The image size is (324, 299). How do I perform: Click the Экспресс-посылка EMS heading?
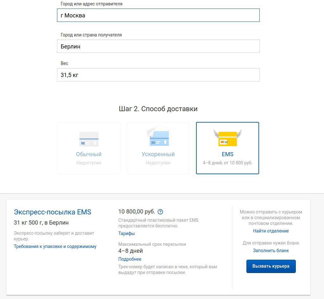click(53, 212)
